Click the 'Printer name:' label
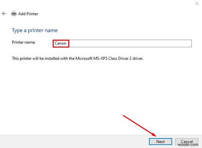Screen dimensions: 202x148 coord(24,42)
